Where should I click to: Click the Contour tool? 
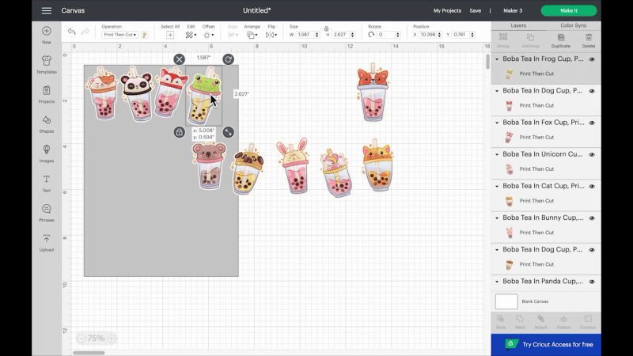[x=588, y=322]
